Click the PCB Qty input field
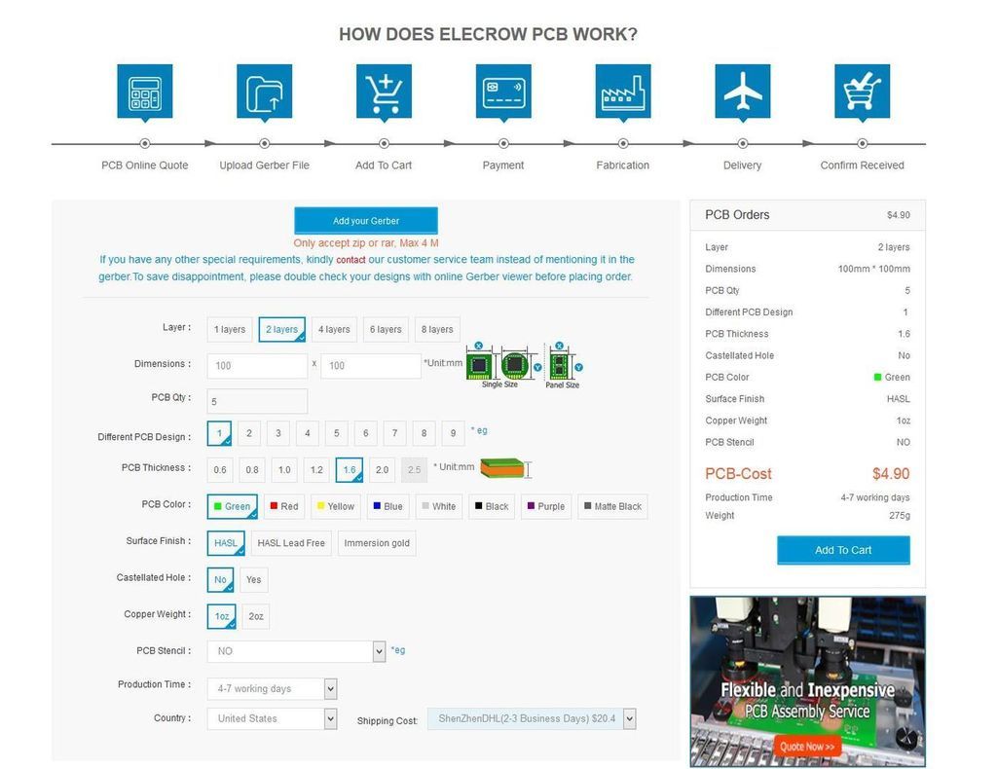This screenshot has height=769, width=997. point(257,402)
